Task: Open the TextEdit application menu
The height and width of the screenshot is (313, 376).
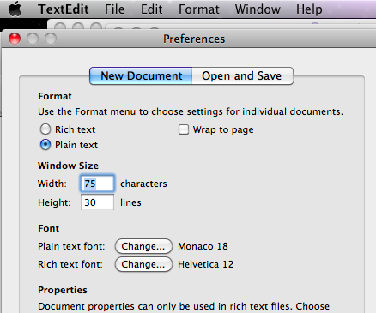Action: pyautogui.click(x=64, y=9)
